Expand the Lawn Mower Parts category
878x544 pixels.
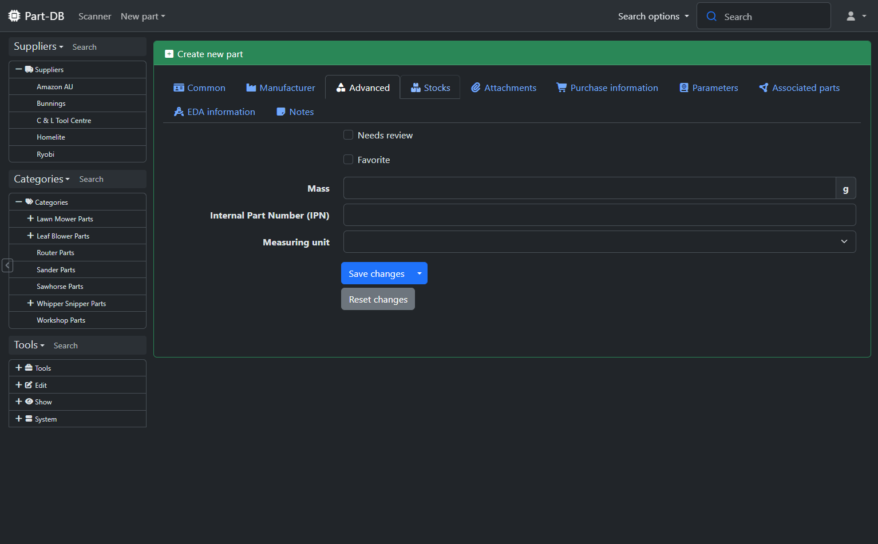click(30, 219)
